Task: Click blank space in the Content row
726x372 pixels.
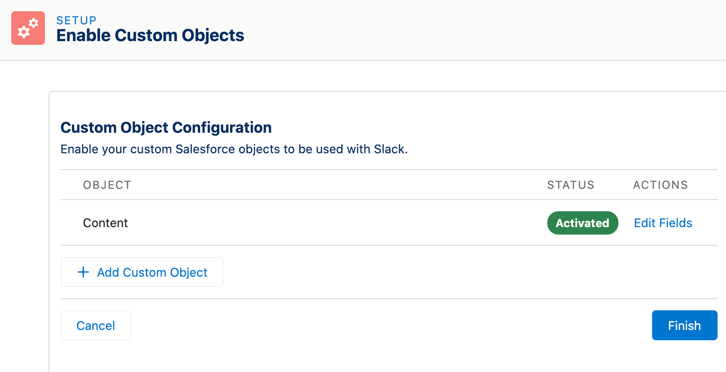Action: [327, 223]
